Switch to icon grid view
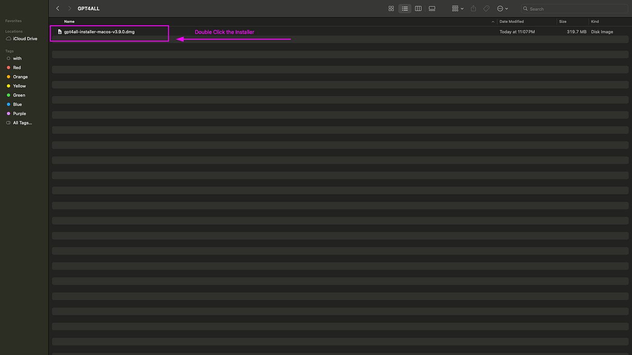This screenshot has width=632, height=355. click(391, 9)
